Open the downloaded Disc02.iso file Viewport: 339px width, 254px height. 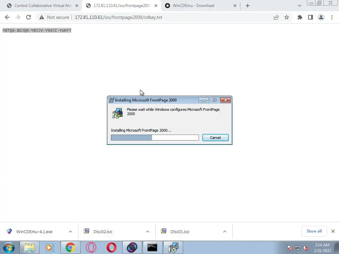pos(103,232)
